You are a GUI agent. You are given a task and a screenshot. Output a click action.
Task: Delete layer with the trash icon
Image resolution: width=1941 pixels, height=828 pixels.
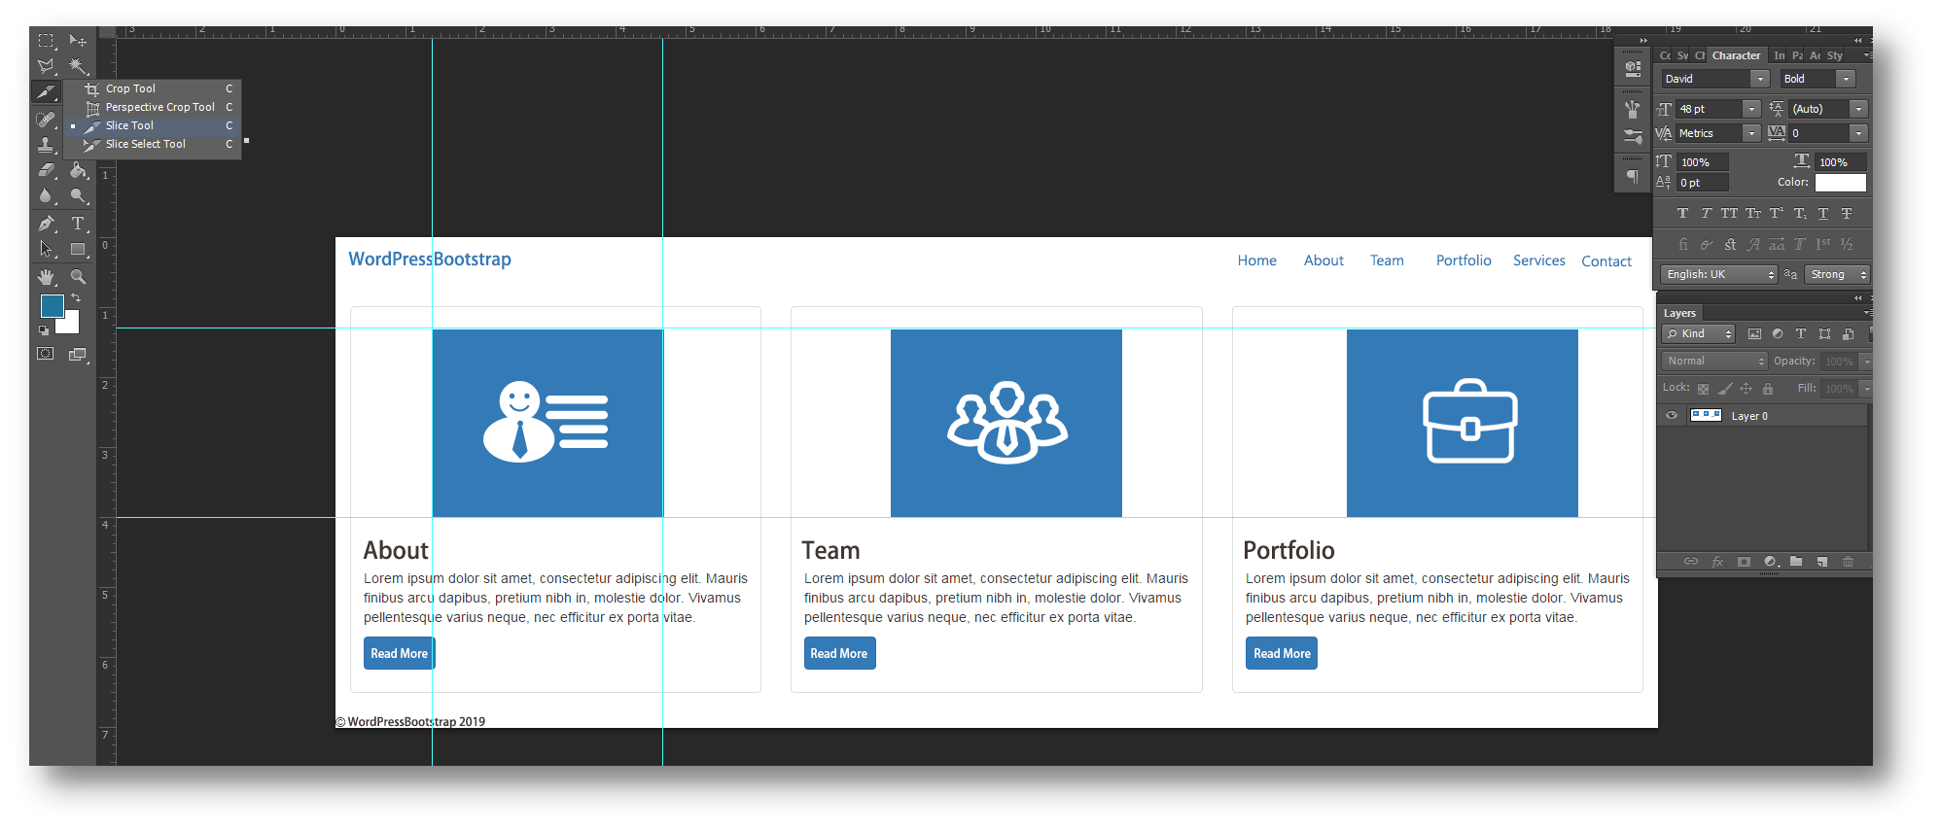pos(1849,562)
